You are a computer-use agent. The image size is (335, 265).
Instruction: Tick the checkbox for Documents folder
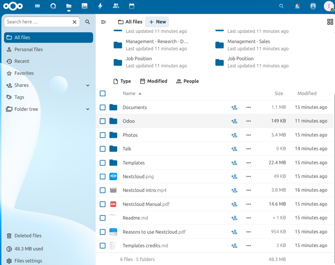point(103,107)
